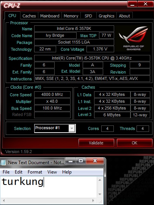Select the Graphics tab
The width and height of the screenshot is (154, 205).
(106, 16)
